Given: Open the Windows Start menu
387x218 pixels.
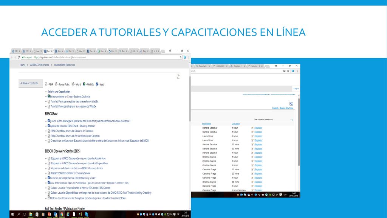Looking at the screenshot, I should [x=12, y=214].
